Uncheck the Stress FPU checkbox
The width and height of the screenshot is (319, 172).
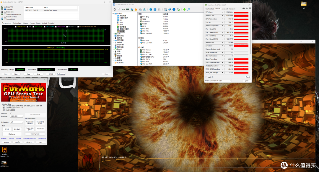5,9
